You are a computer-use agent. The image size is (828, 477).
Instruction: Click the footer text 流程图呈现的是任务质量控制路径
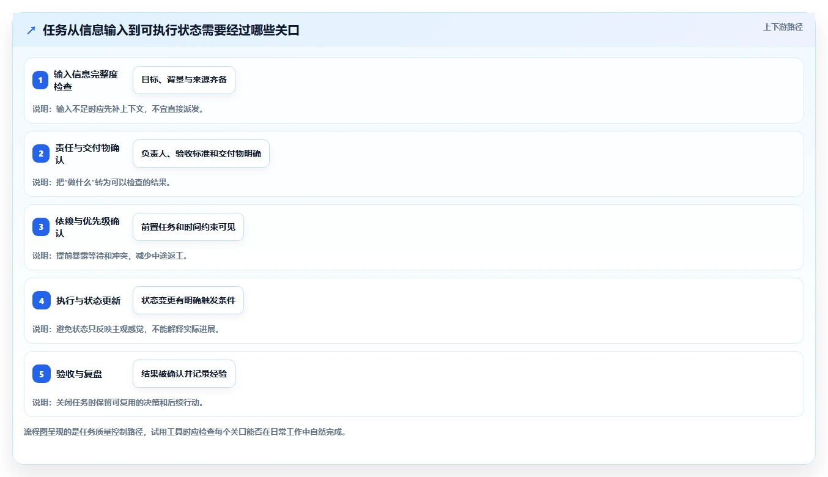point(185,432)
